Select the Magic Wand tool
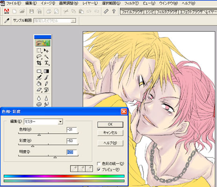The height and width of the screenshot is (187, 217). click(x=46, y=57)
